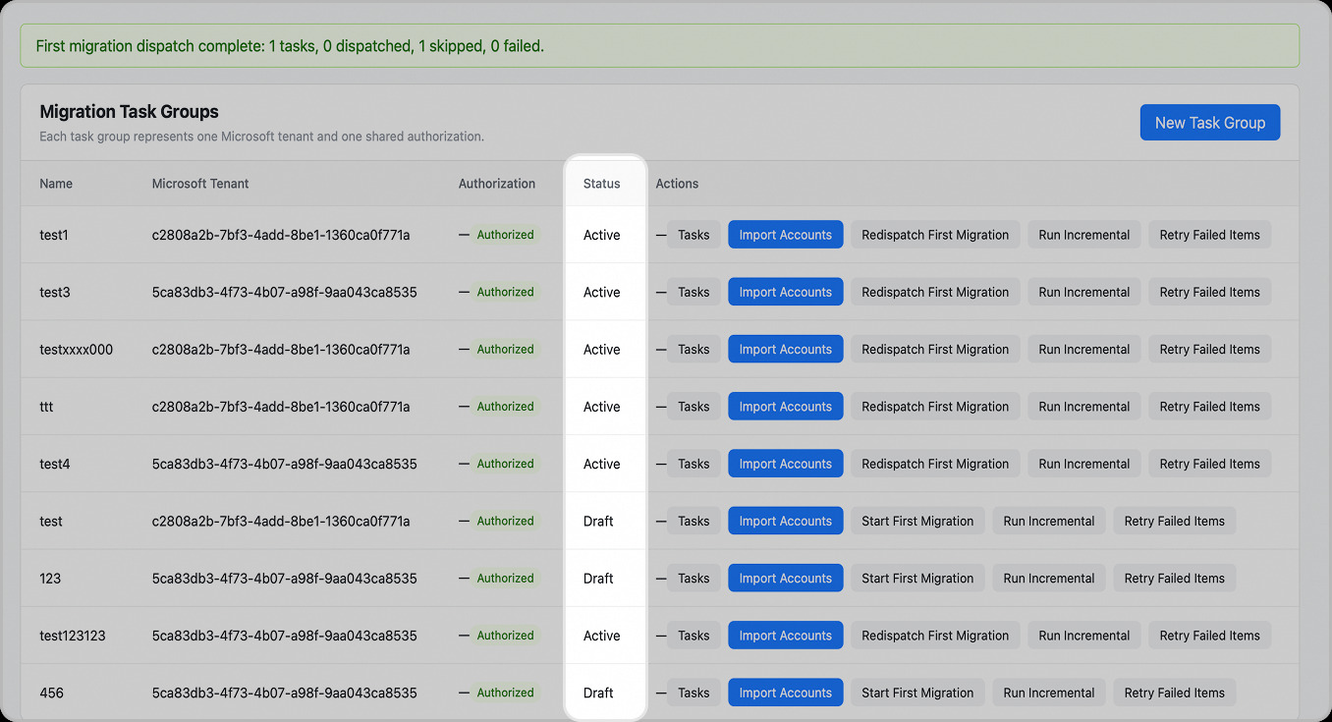This screenshot has height=722, width=1332.
Task: Import Accounts for test4 group
Action: (x=785, y=464)
